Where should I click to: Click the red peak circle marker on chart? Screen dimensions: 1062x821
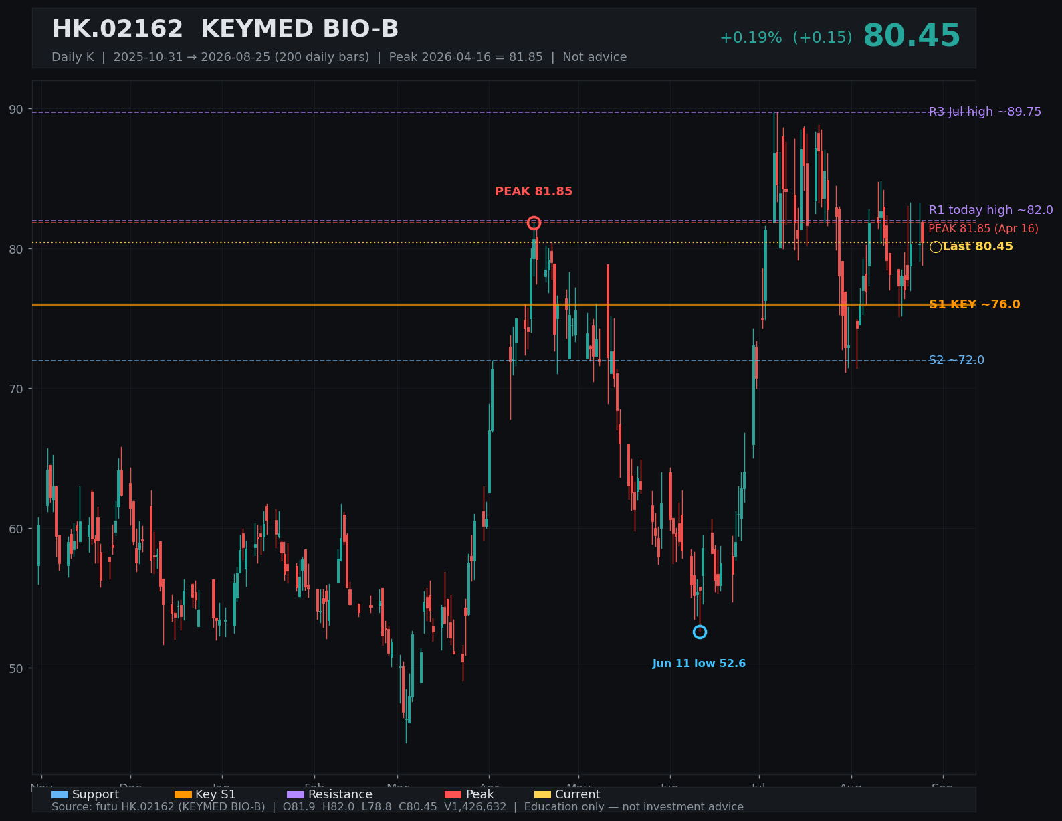534,223
